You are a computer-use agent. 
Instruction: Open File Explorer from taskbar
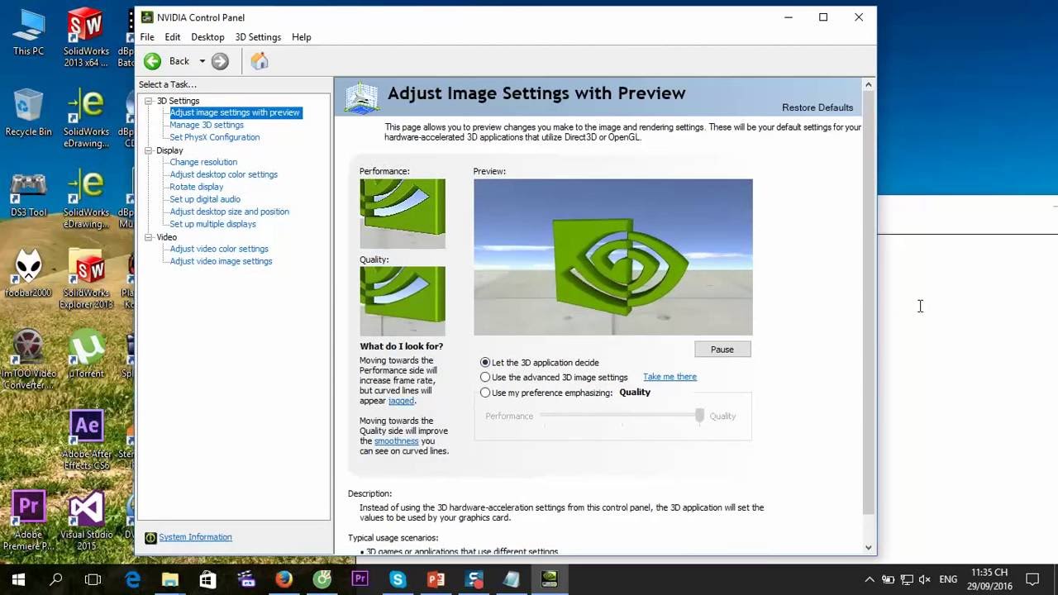[170, 579]
